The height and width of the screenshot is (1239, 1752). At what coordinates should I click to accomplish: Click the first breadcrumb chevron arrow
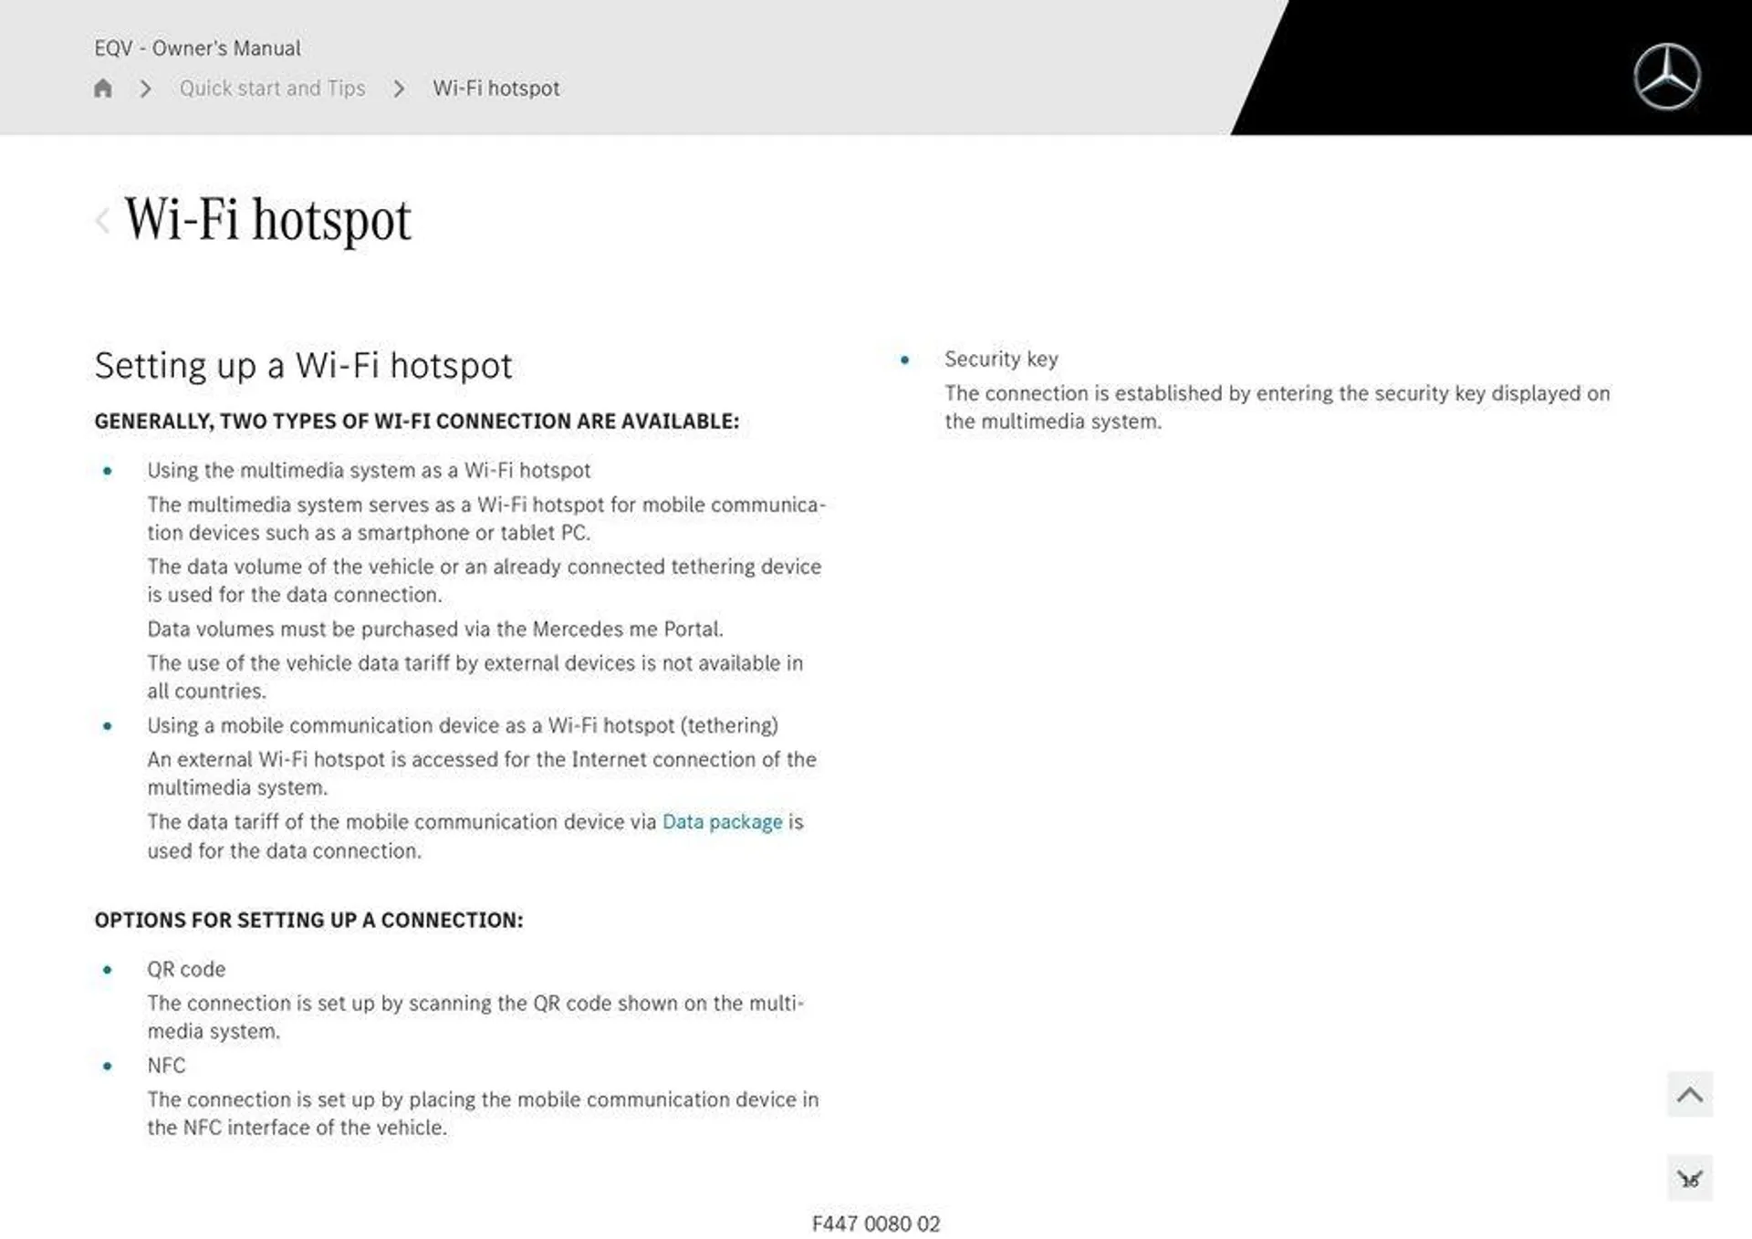coord(145,88)
